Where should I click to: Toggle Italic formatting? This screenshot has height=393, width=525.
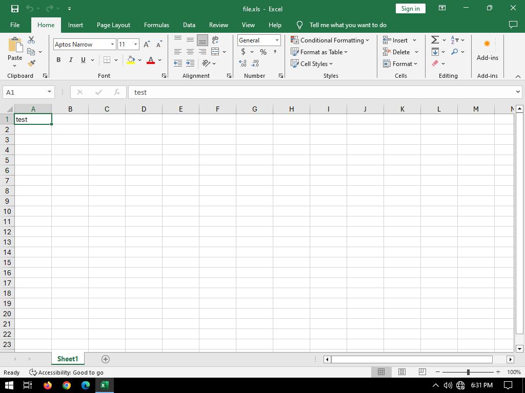(71, 60)
